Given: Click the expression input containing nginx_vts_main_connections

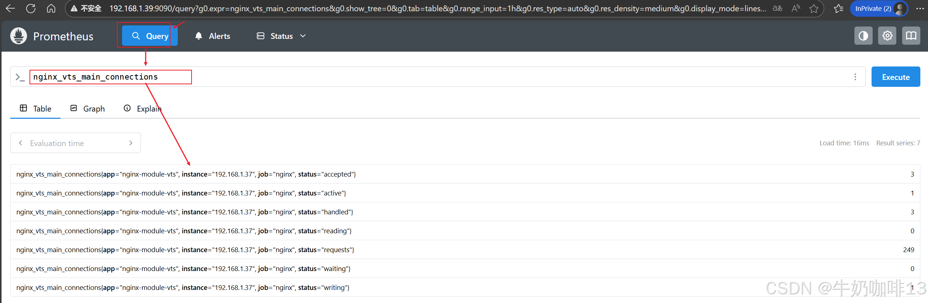Looking at the screenshot, I should (x=437, y=77).
